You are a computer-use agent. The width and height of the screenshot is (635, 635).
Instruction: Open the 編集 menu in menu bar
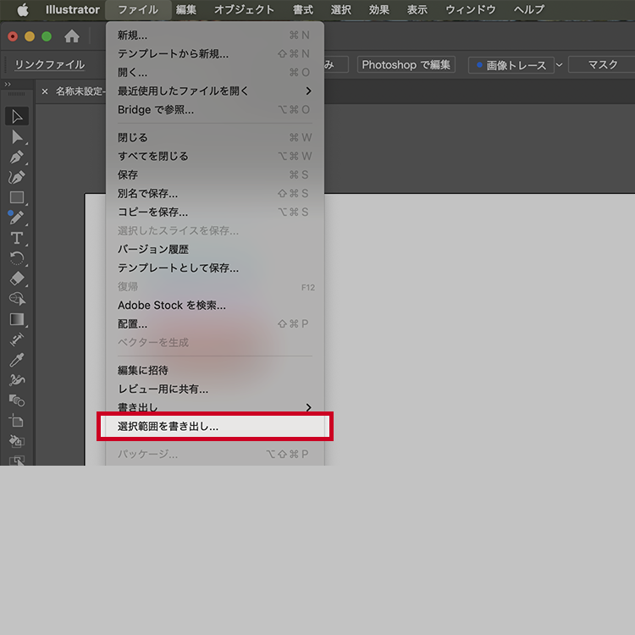pos(186,9)
